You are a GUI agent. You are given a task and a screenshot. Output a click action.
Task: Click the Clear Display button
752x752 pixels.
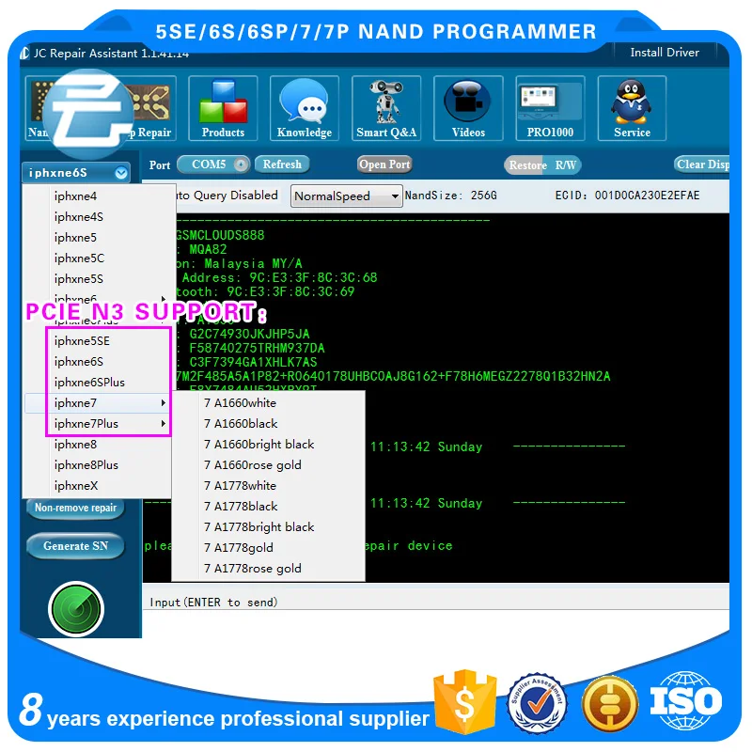[702, 164]
